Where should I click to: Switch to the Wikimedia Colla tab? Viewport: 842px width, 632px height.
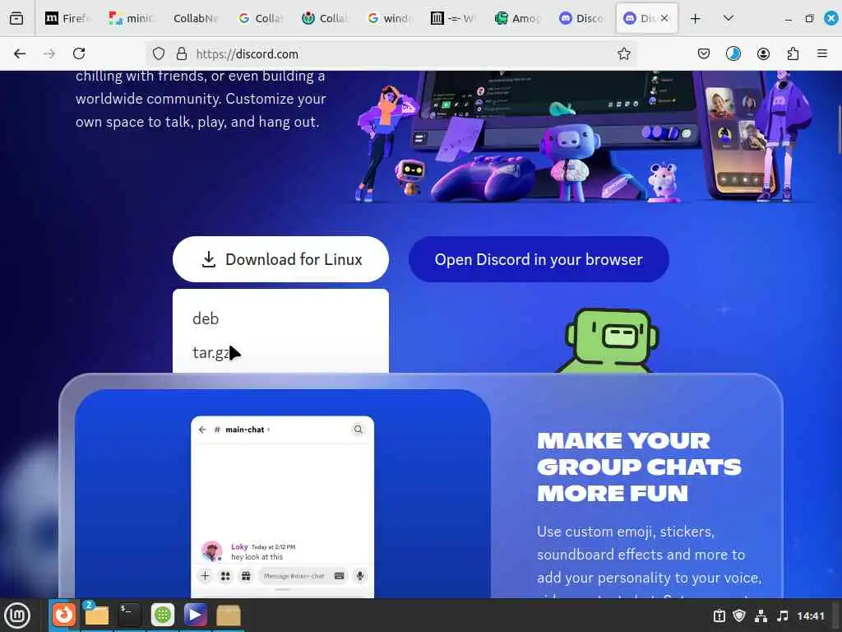[325, 19]
